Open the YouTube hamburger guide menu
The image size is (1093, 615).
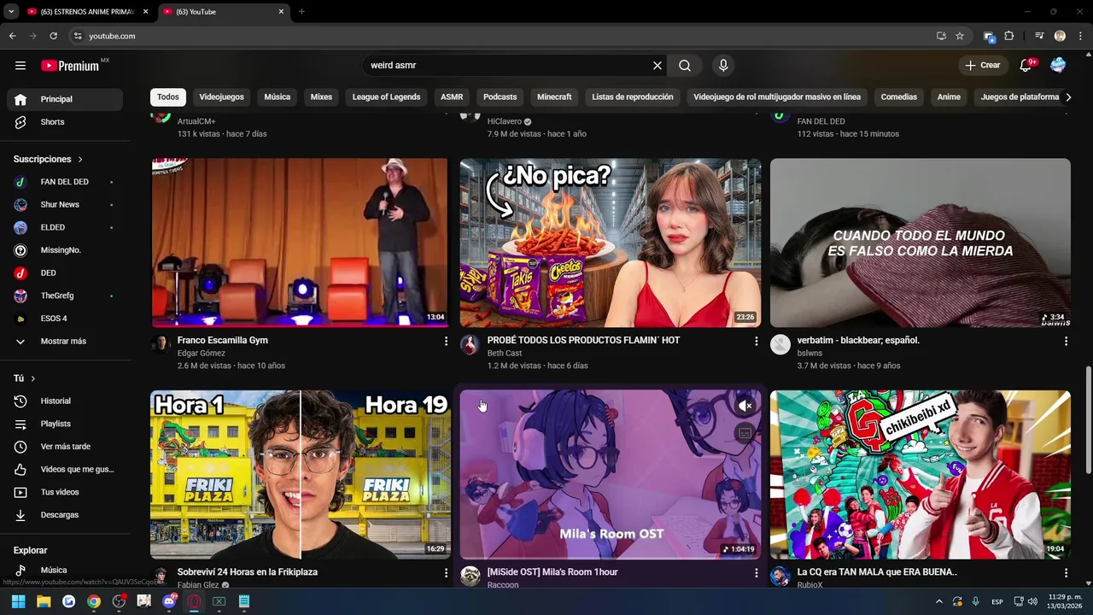tap(20, 66)
